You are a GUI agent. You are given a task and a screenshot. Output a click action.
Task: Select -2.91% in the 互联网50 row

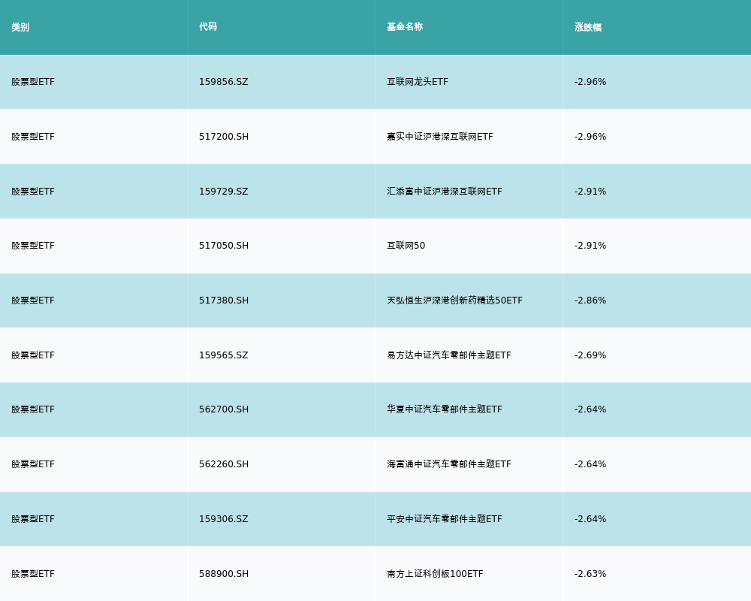click(x=590, y=246)
